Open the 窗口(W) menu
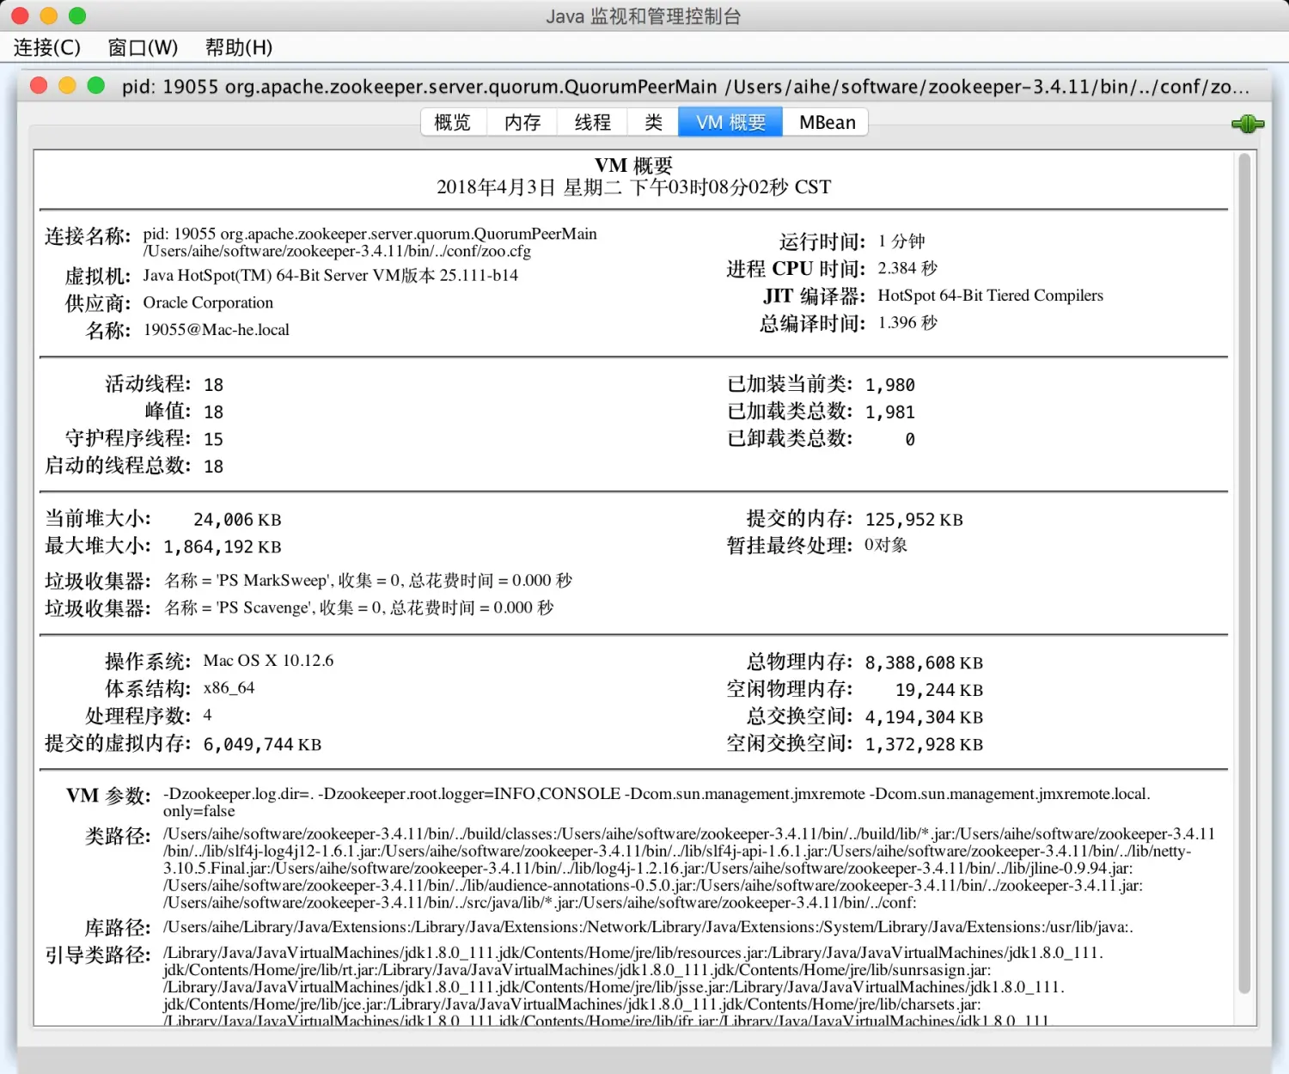The width and height of the screenshot is (1289, 1074). point(143,47)
